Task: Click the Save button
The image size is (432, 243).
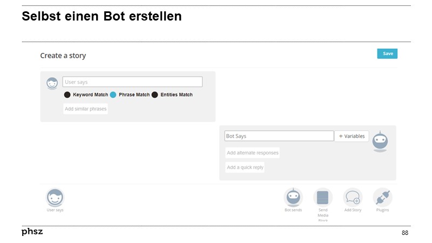Action: click(387, 53)
